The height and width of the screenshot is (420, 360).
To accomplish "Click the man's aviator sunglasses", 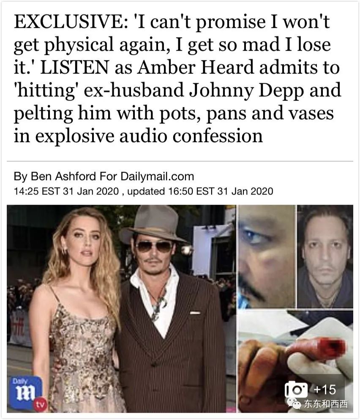I will (155, 246).
